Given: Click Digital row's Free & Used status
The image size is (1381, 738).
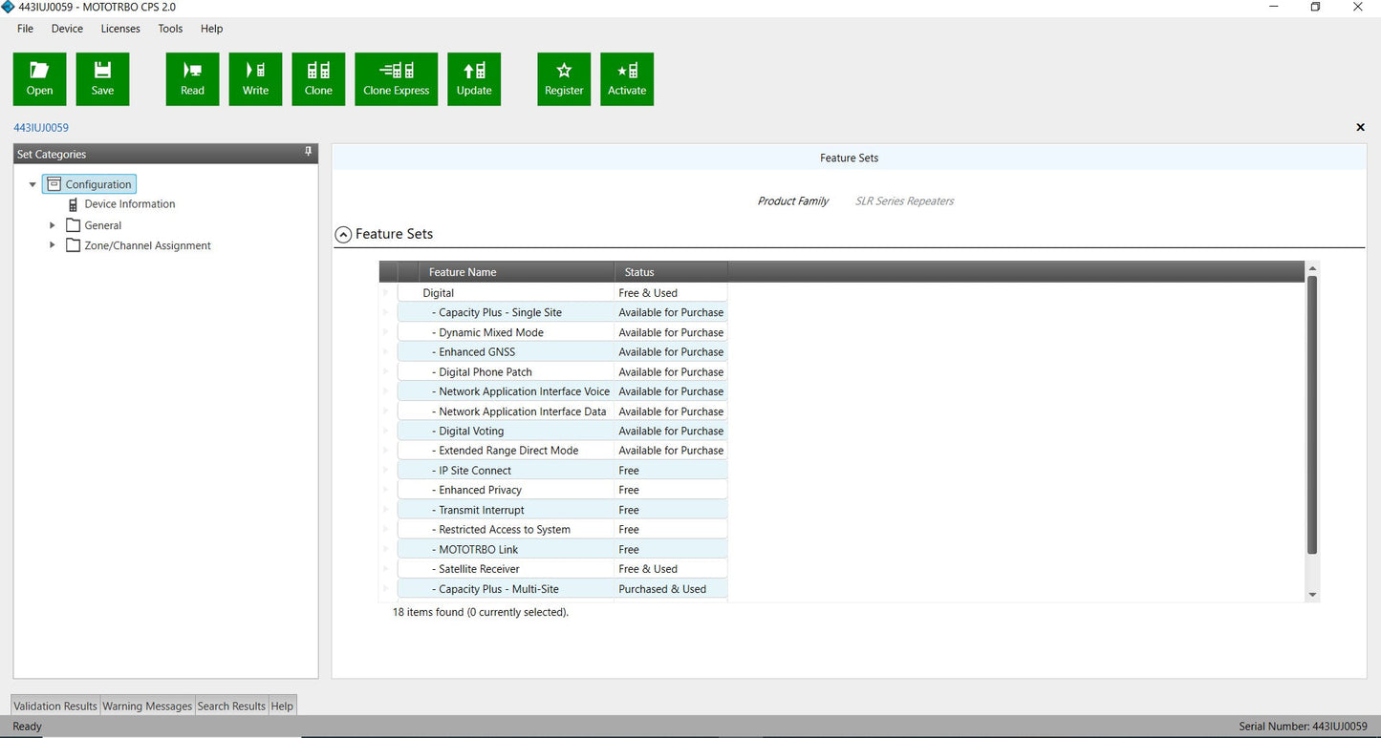Looking at the screenshot, I should [x=671, y=293].
